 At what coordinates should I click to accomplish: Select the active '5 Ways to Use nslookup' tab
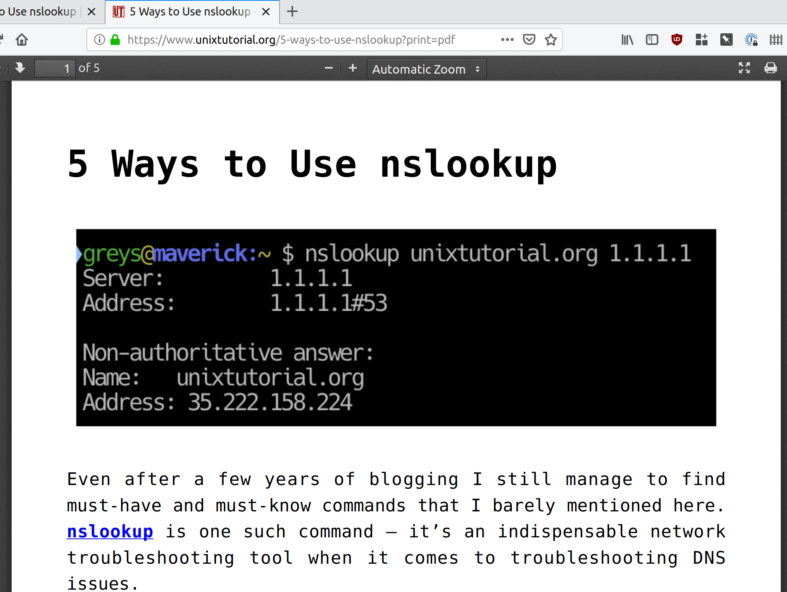pyautogui.click(x=192, y=12)
